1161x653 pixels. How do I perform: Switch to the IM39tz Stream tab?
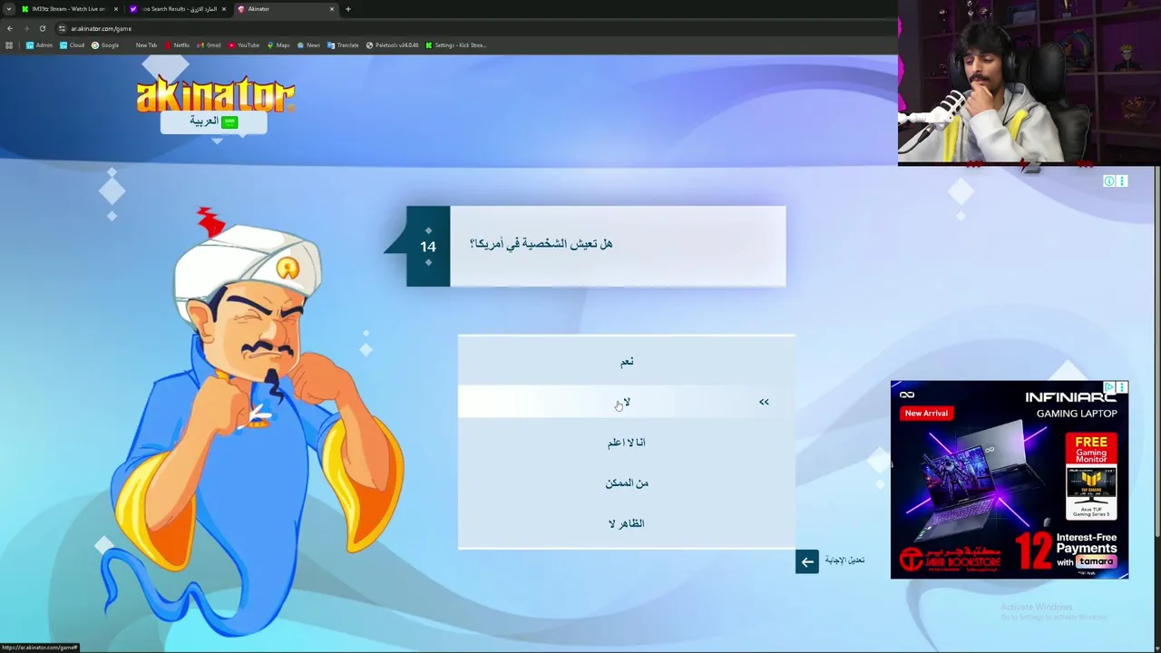pyautogui.click(x=68, y=9)
